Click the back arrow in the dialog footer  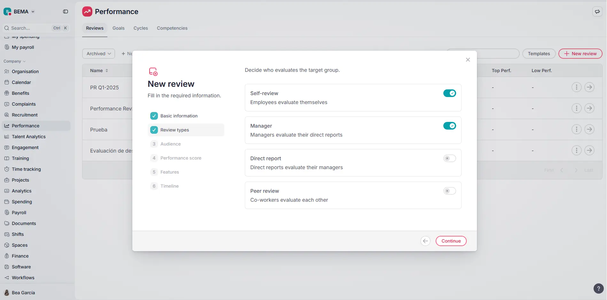425,241
